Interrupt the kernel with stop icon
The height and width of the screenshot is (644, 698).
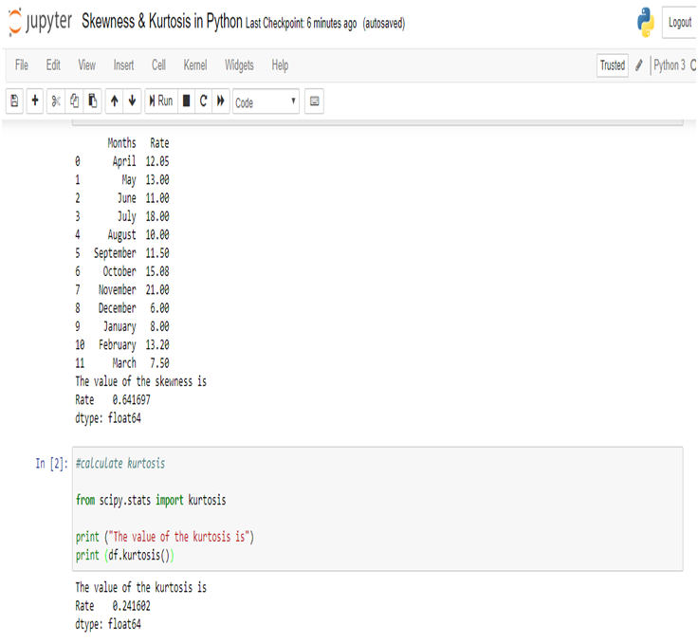pyautogui.click(x=187, y=101)
